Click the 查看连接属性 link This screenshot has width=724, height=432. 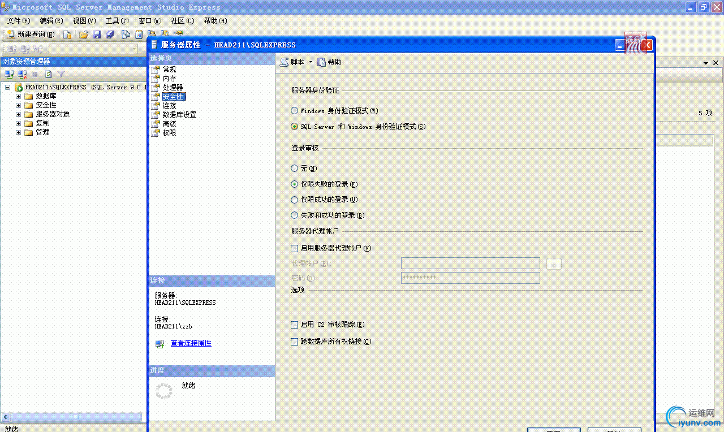(x=191, y=344)
